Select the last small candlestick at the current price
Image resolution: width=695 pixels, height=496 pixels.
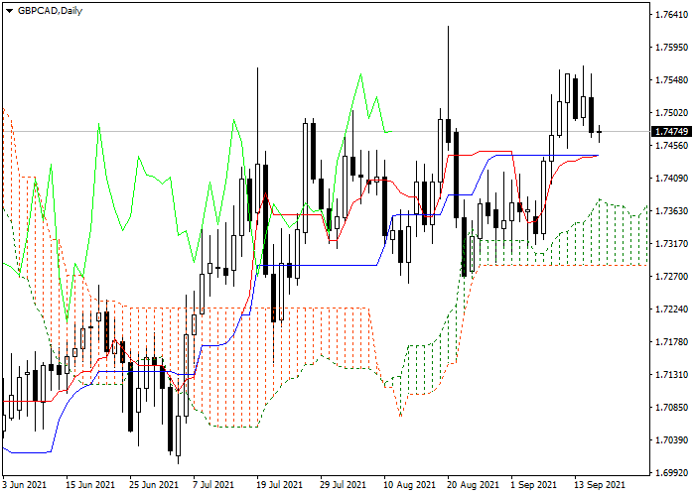pos(600,132)
